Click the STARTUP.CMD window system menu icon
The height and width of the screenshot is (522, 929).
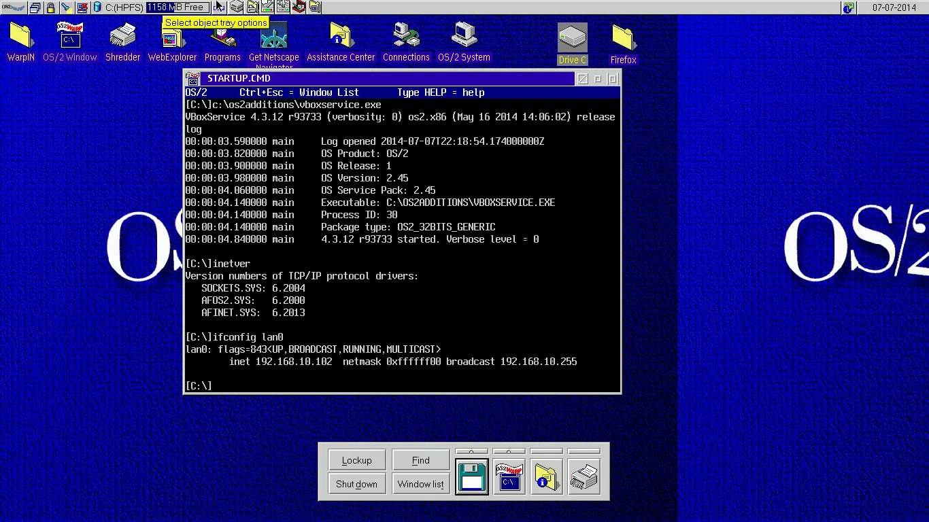pos(192,79)
